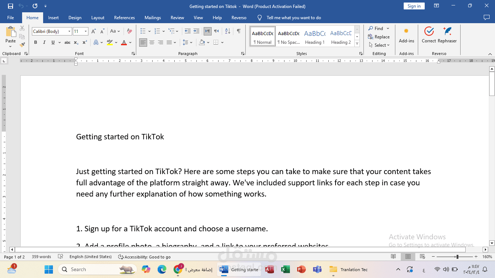Image resolution: width=495 pixels, height=278 pixels.
Task: Toggle Show/Hide paragraph marks
Action: point(239,31)
